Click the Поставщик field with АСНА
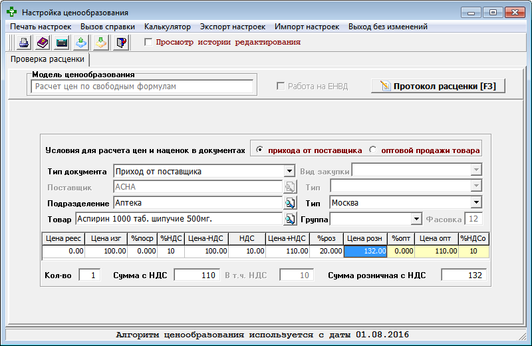The height and width of the screenshot is (346, 532). click(x=198, y=187)
